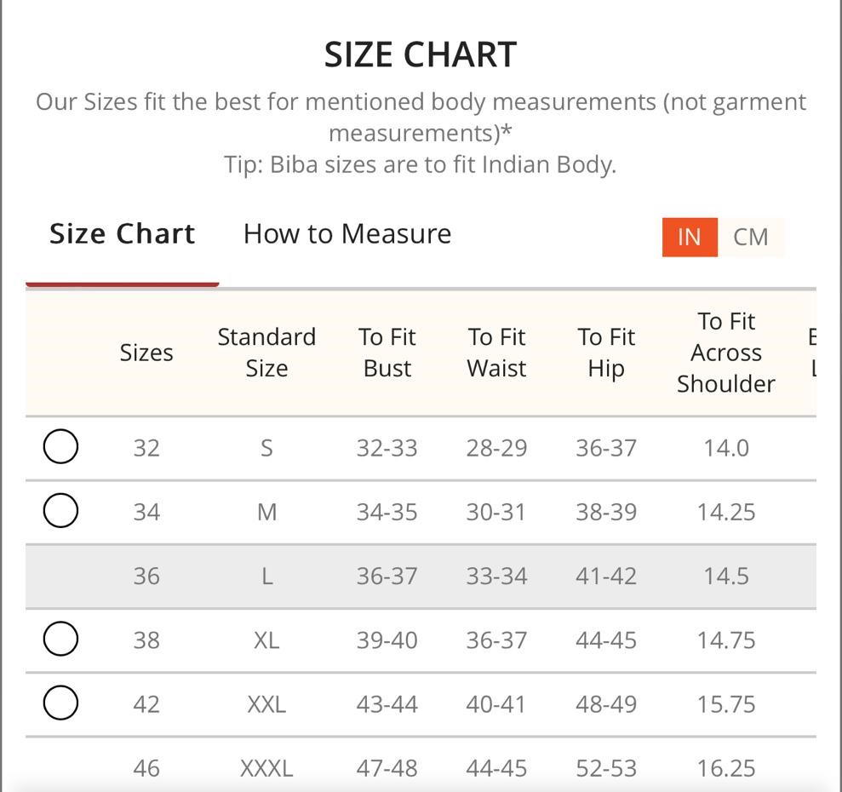Click the Standard Size column header

point(266,353)
